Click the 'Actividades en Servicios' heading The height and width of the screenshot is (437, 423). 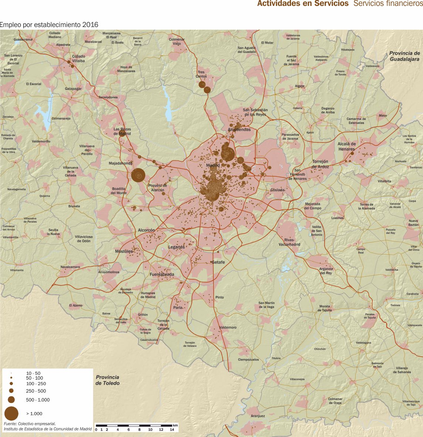coord(302,4)
